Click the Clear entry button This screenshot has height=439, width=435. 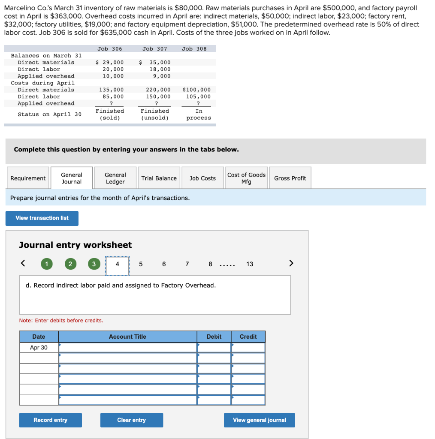pos(132,420)
